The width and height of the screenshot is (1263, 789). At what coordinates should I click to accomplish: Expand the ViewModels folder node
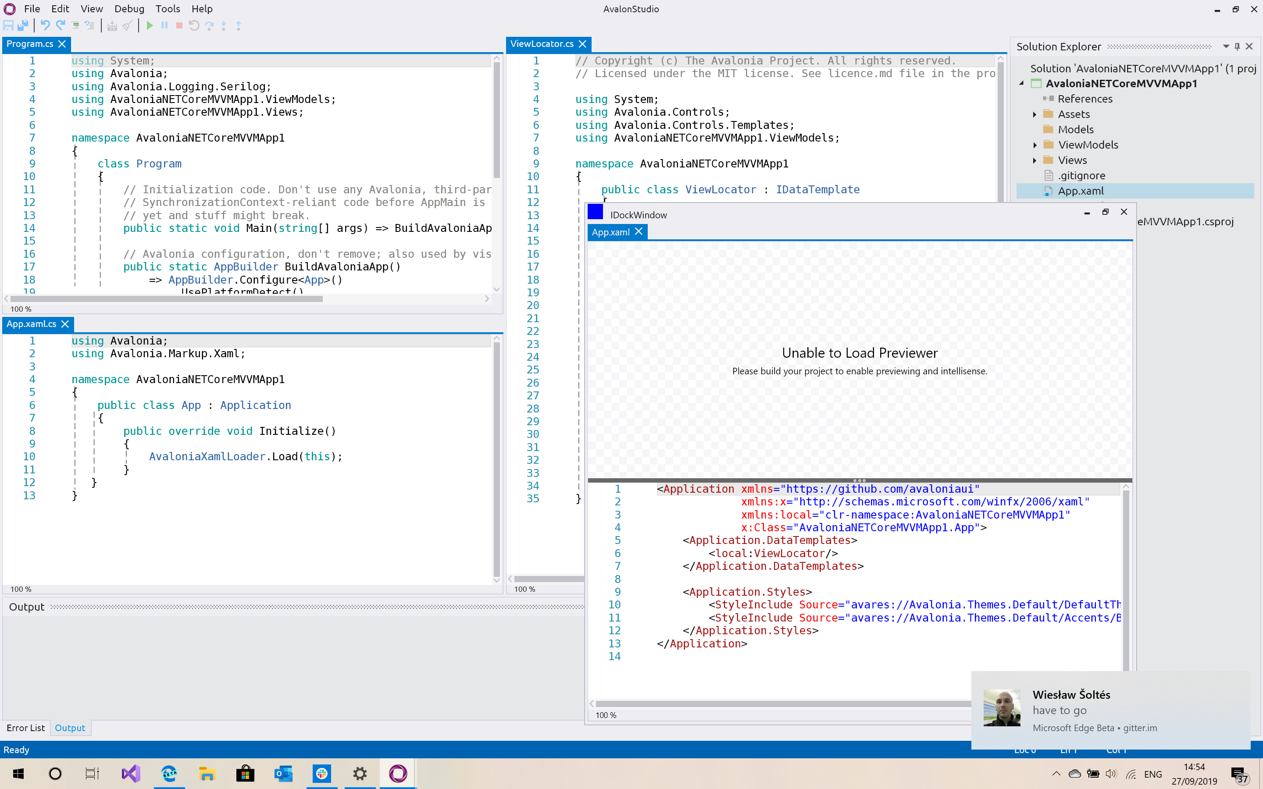[x=1035, y=145]
